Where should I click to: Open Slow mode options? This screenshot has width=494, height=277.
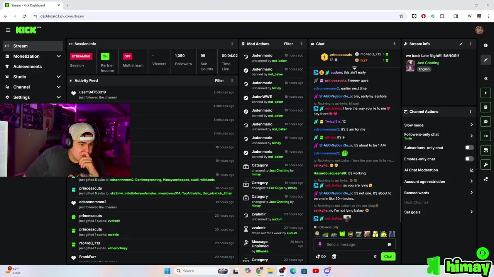pyautogui.click(x=438, y=125)
